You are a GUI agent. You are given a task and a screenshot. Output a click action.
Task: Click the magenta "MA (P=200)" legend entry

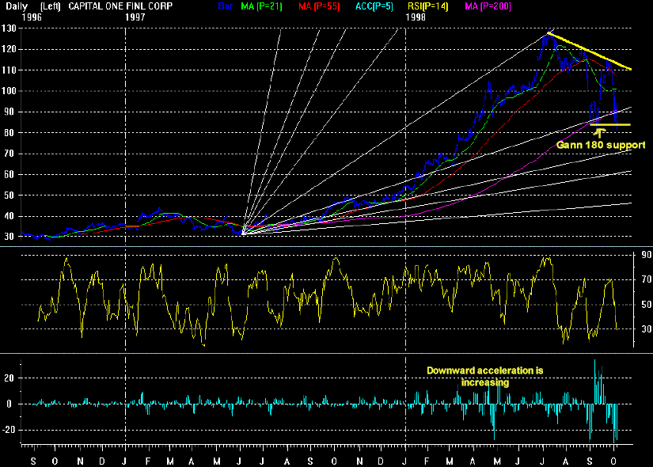488,6
